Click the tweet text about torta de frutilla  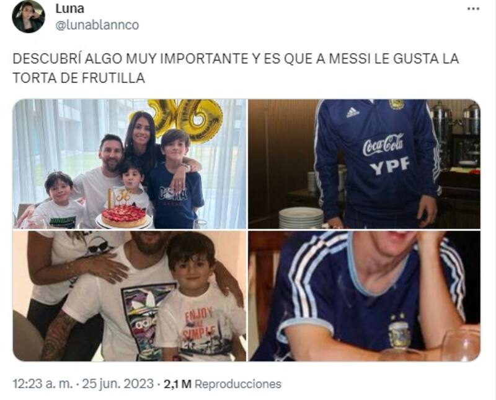pos(236,68)
